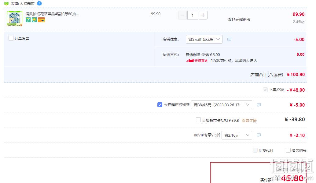Click the comment icon beside 天猫超市购物券 dropdown
Image resolution: width=316 pixels, height=183 pixels.
259,105
